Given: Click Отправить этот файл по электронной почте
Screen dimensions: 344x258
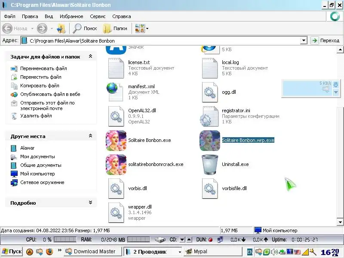Looking at the screenshot, I should pyautogui.click(x=47, y=105).
